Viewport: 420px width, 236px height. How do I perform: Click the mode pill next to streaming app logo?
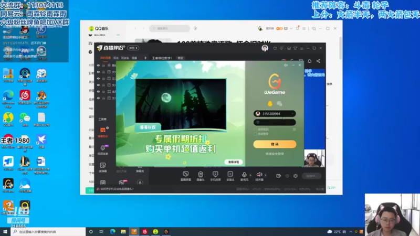(x=133, y=48)
